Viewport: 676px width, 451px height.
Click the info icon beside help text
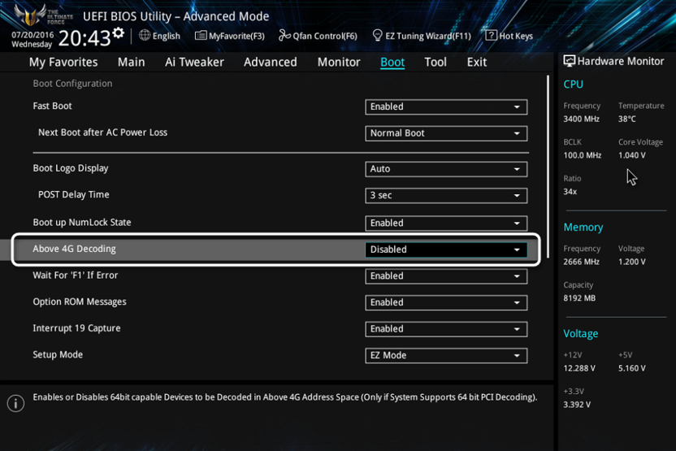click(15, 404)
